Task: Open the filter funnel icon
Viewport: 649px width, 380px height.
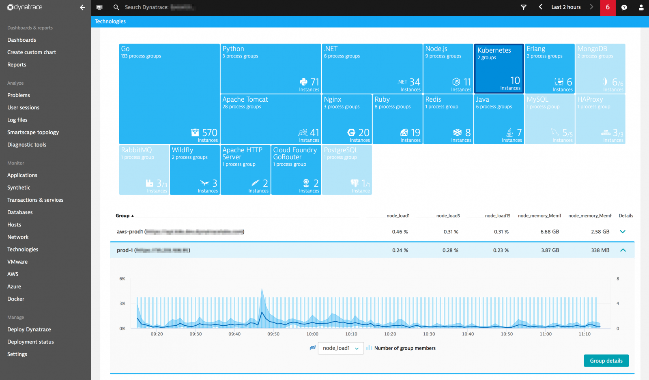Action: click(x=524, y=7)
